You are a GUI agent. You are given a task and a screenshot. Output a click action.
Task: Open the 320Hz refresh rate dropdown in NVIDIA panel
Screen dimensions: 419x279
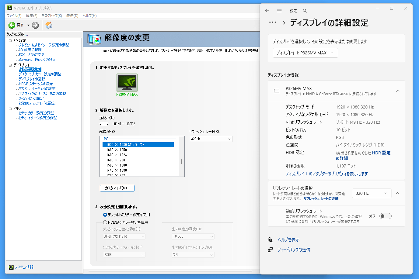211,139
